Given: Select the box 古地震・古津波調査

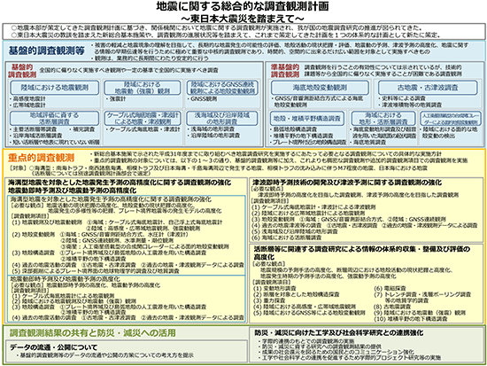Looking at the screenshot, I should (x=428, y=88).
